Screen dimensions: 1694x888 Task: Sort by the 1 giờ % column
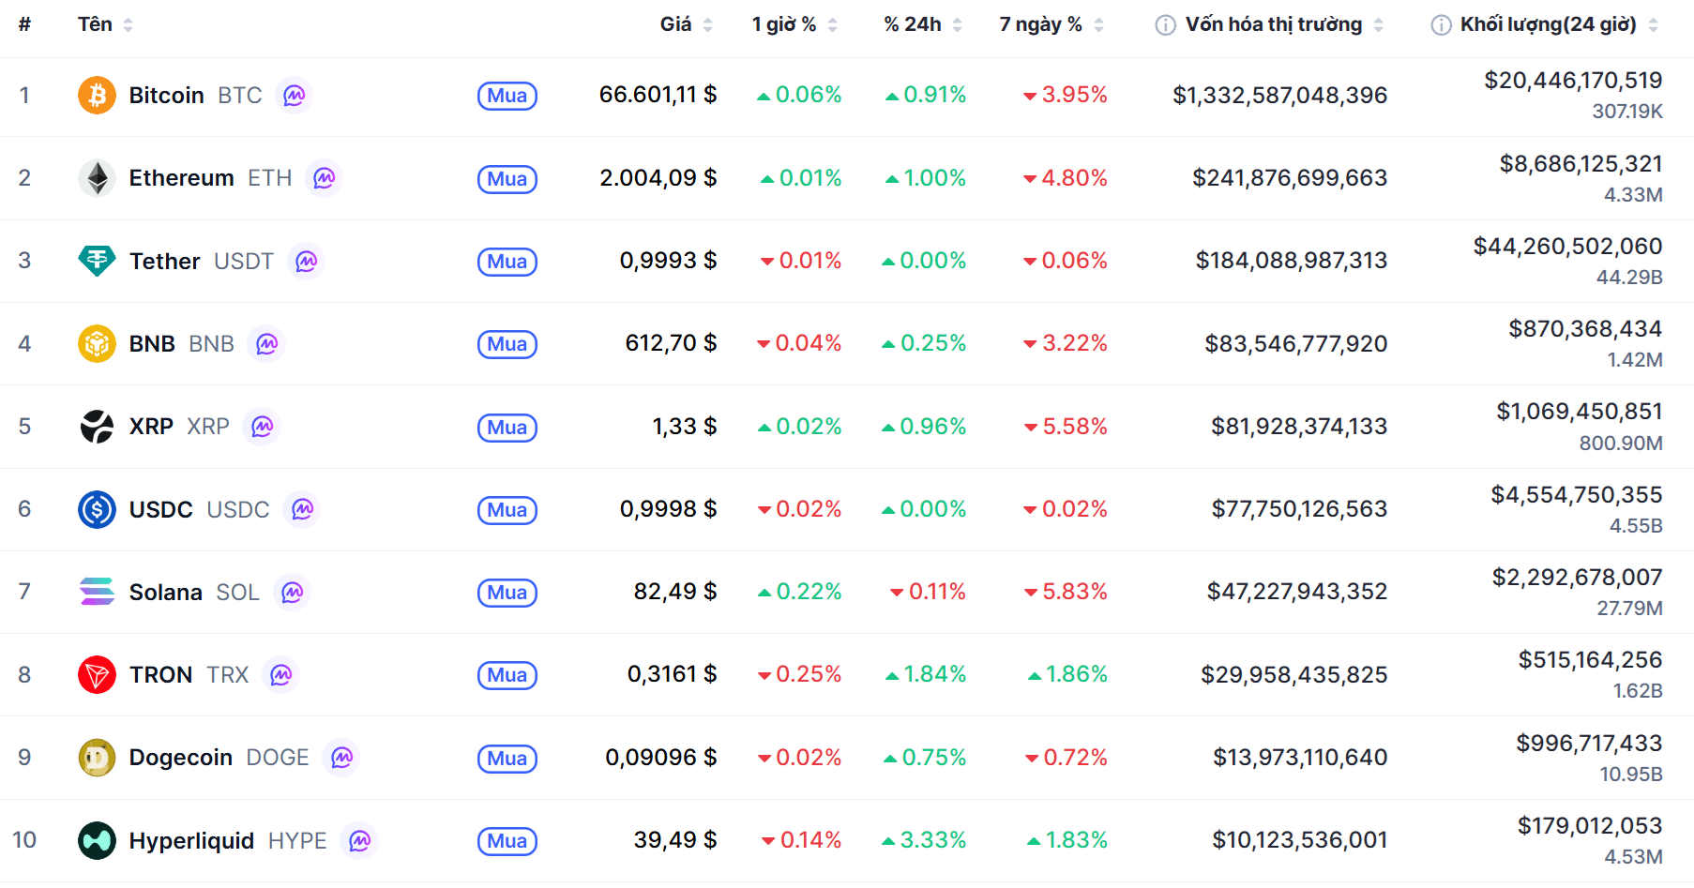pyautogui.click(x=784, y=24)
